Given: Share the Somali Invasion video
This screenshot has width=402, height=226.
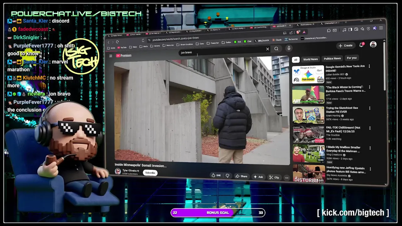Looking at the screenshot, I should 241,176.
